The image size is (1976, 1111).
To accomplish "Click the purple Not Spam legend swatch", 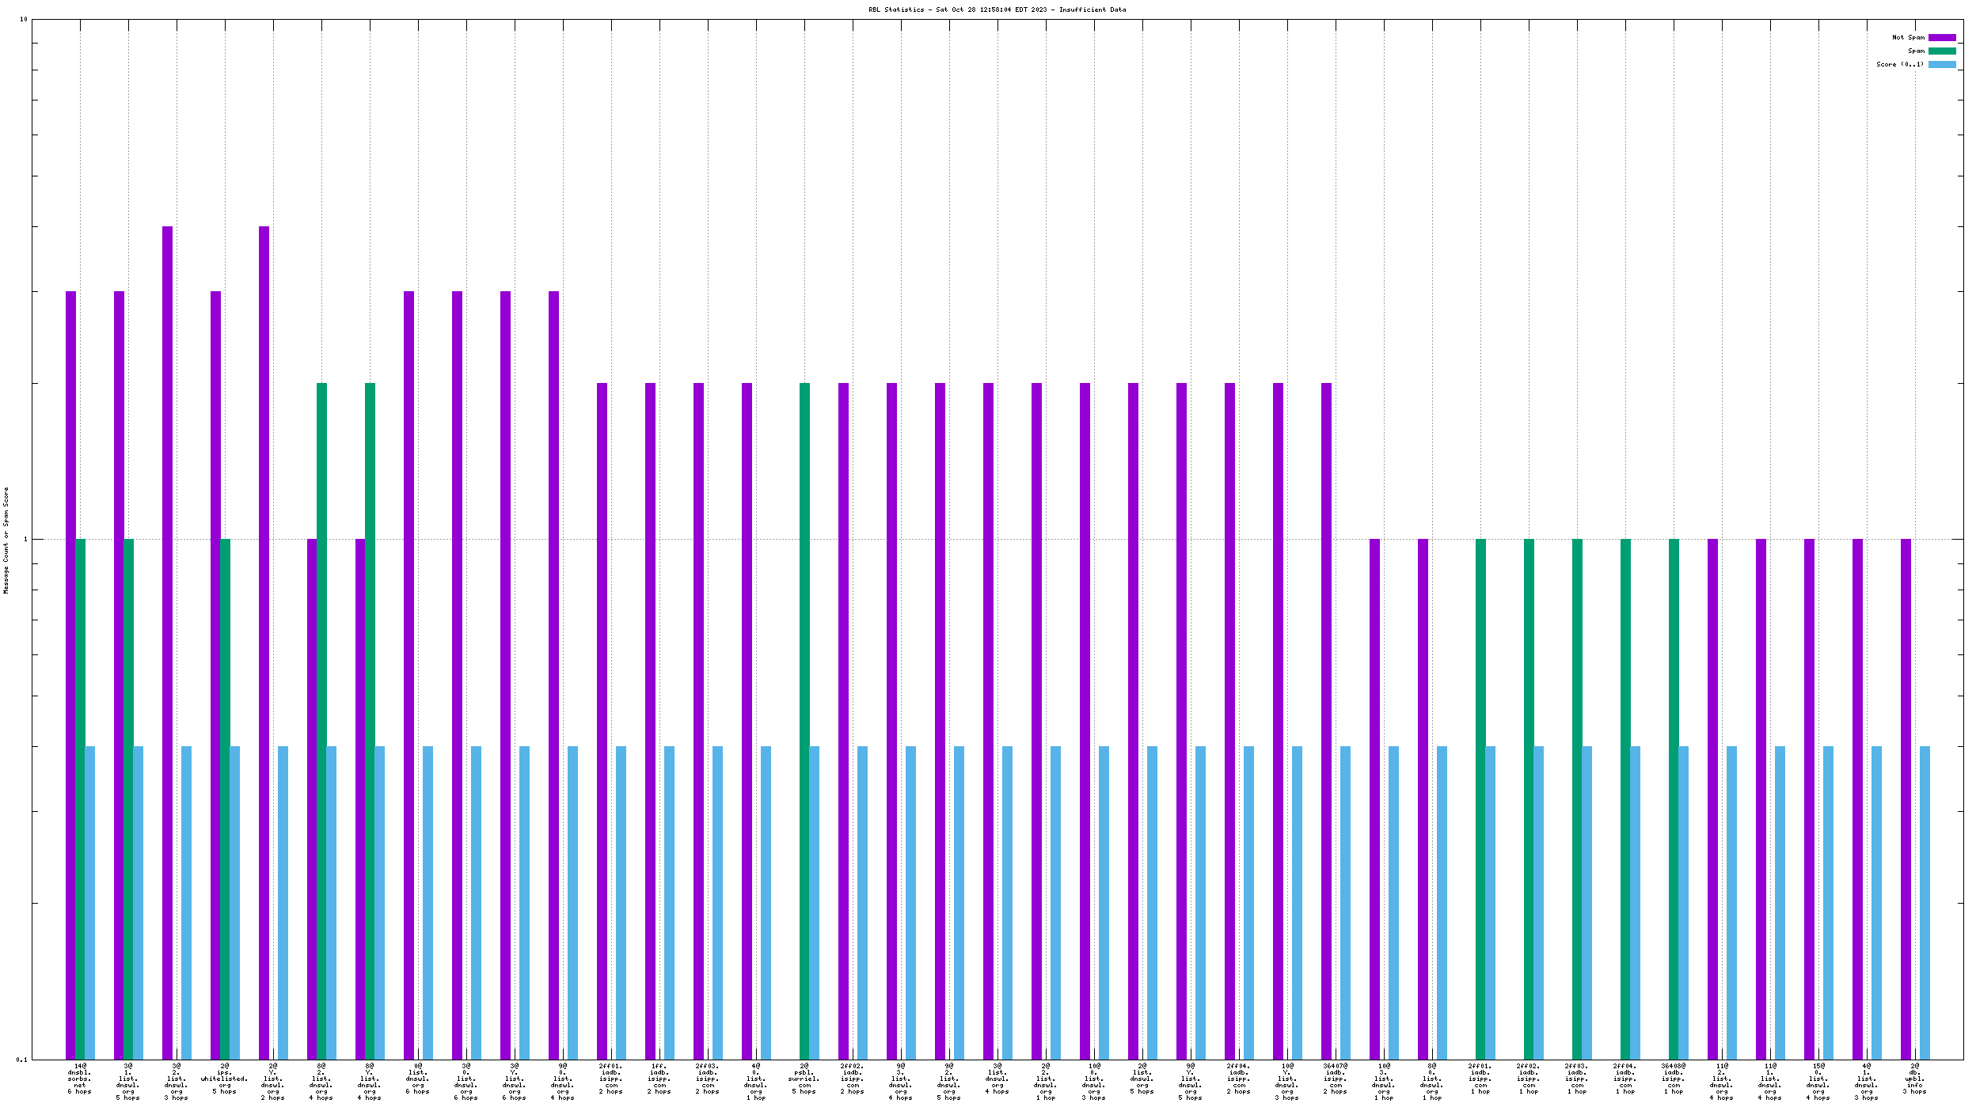I will [1941, 37].
